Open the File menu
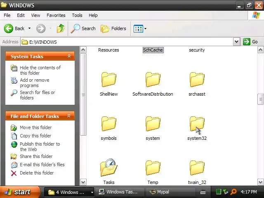The width and height of the screenshot is (264, 198). point(7,15)
